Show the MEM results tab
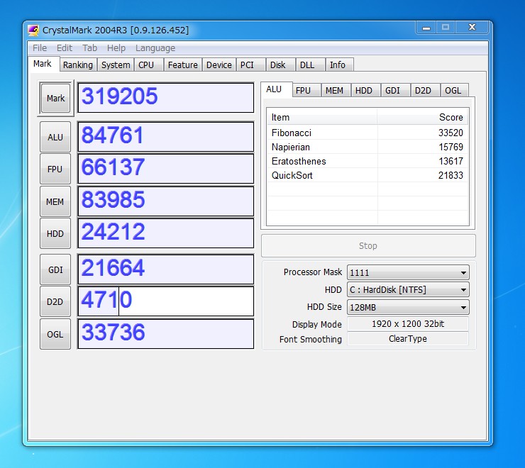The image size is (525, 468). tap(336, 90)
